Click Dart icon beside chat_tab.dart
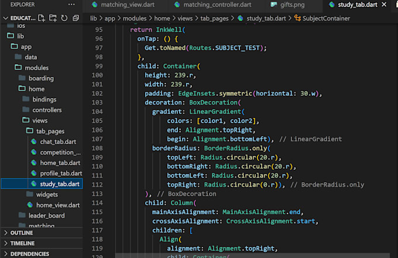 click(x=33, y=141)
